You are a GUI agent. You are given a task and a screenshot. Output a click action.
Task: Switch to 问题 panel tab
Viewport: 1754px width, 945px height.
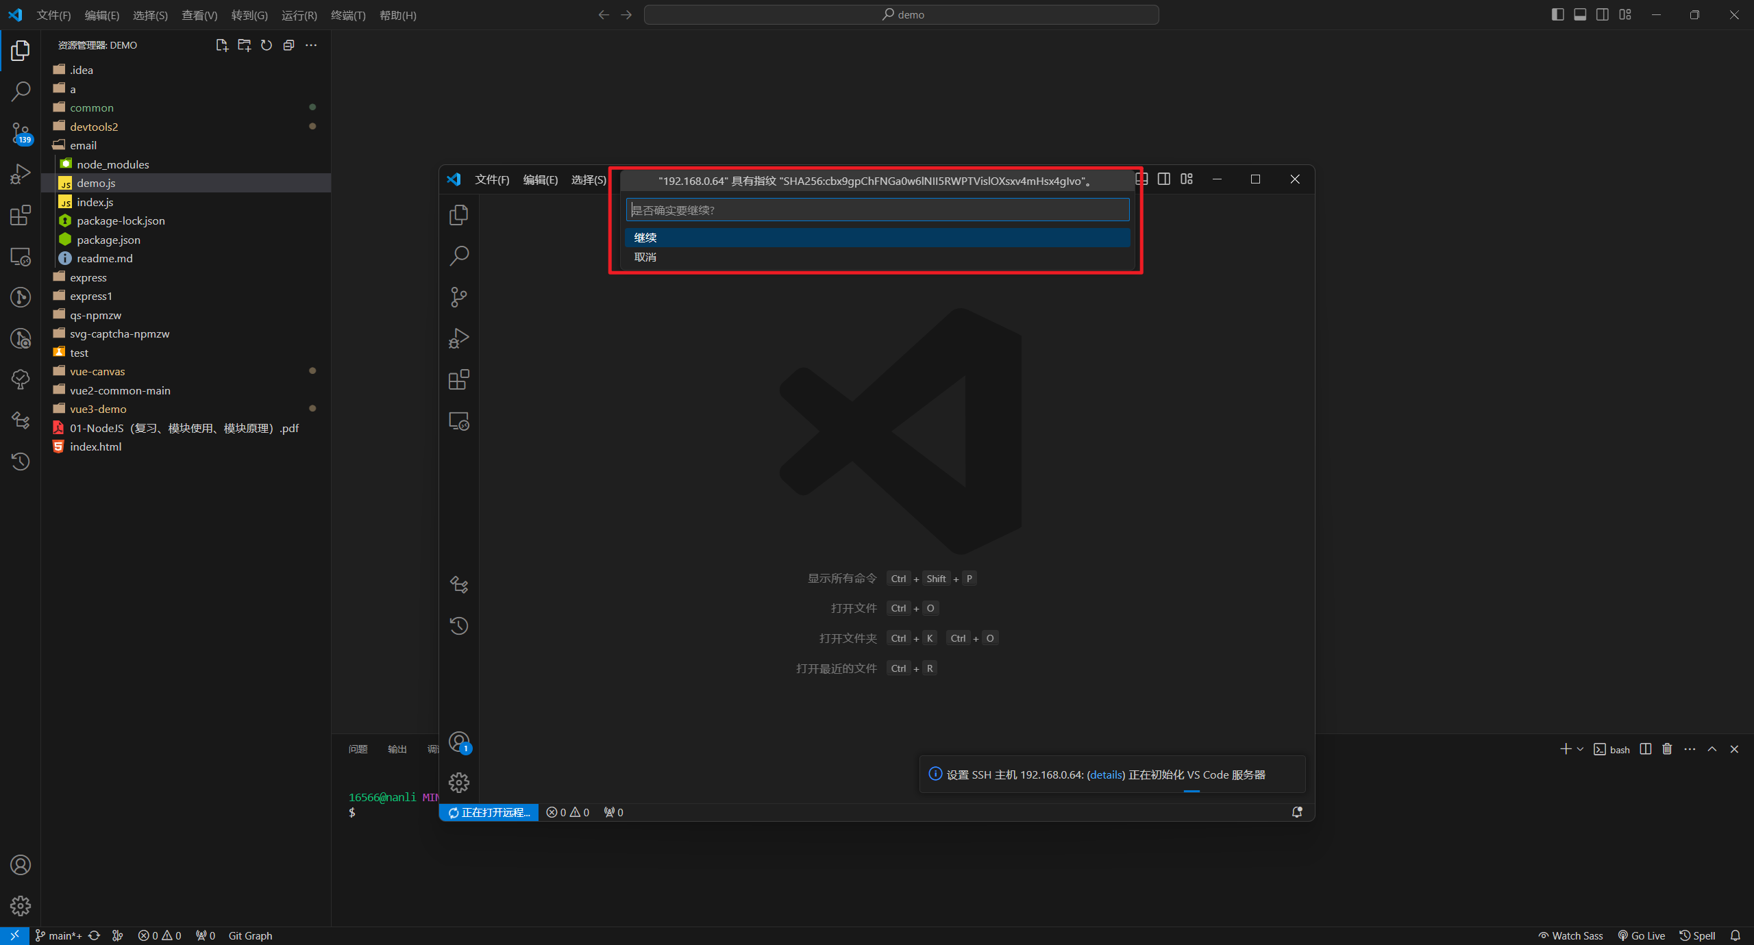(358, 749)
